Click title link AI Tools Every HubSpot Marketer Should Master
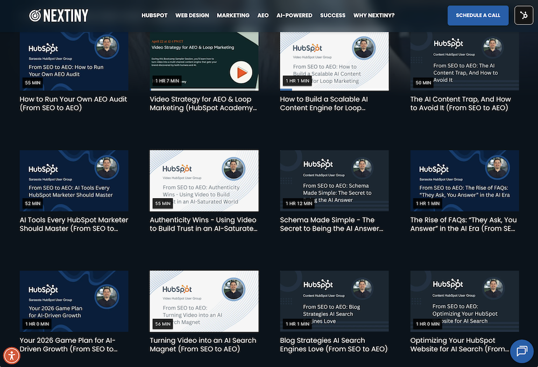This screenshot has width=538, height=367. tap(74, 224)
